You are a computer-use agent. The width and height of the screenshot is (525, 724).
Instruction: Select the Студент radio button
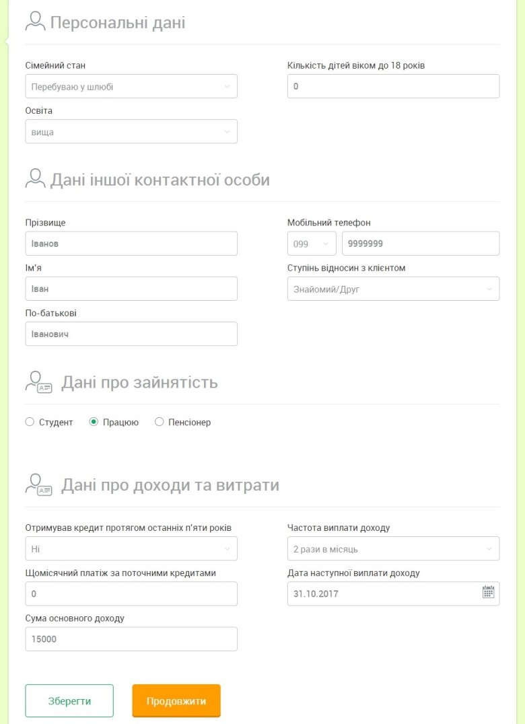tap(30, 422)
